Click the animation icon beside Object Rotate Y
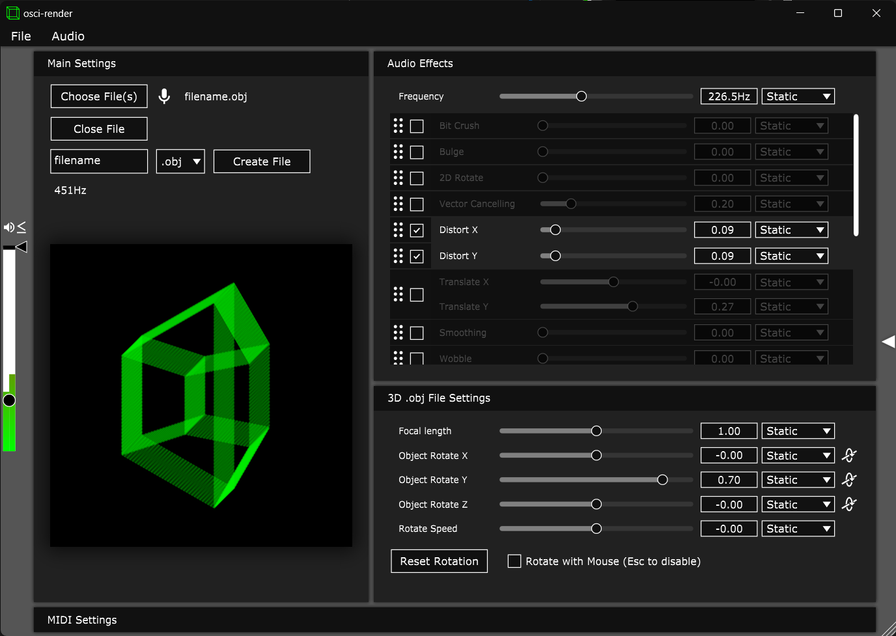896x636 pixels. pyautogui.click(x=849, y=480)
